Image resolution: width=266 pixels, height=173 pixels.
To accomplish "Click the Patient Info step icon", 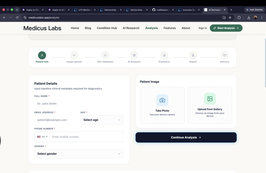I will coord(42,55).
